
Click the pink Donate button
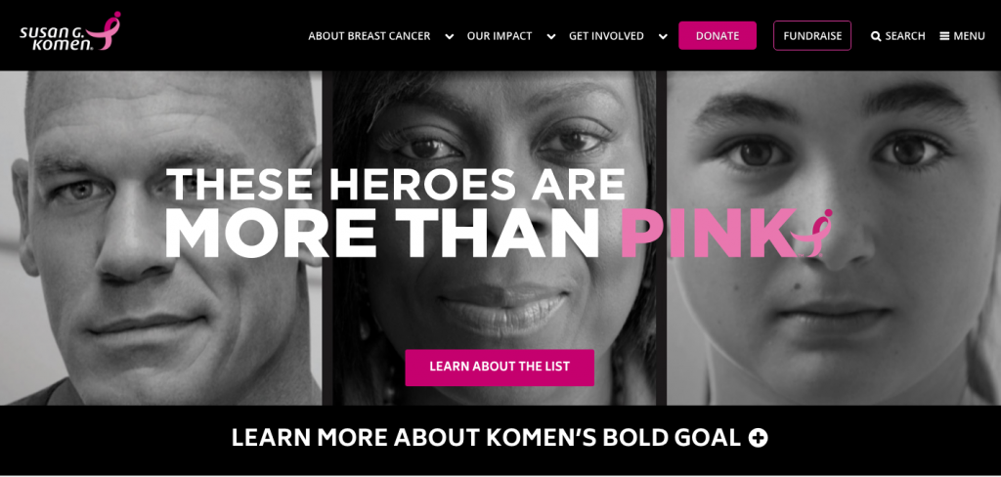point(718,36)
